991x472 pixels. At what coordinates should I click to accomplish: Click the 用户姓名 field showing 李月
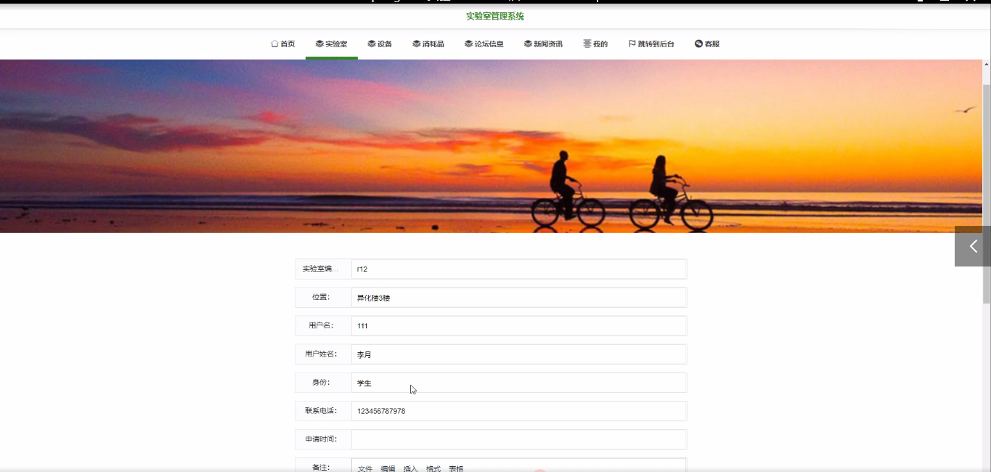tap(519, 354)
